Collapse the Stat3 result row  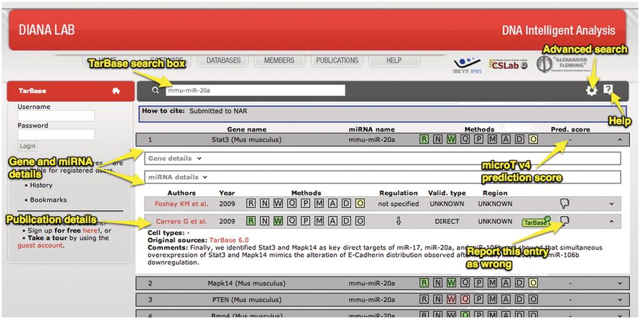(x=620, y=140)
